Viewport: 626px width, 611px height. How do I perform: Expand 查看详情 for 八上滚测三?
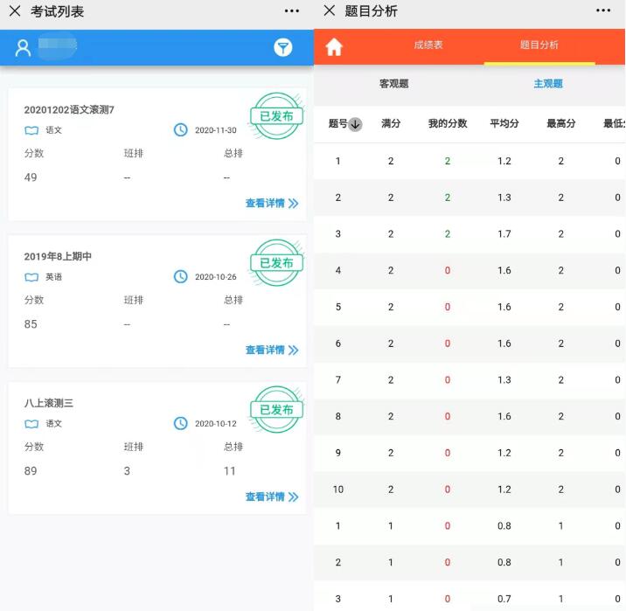[x=271, y=497]
